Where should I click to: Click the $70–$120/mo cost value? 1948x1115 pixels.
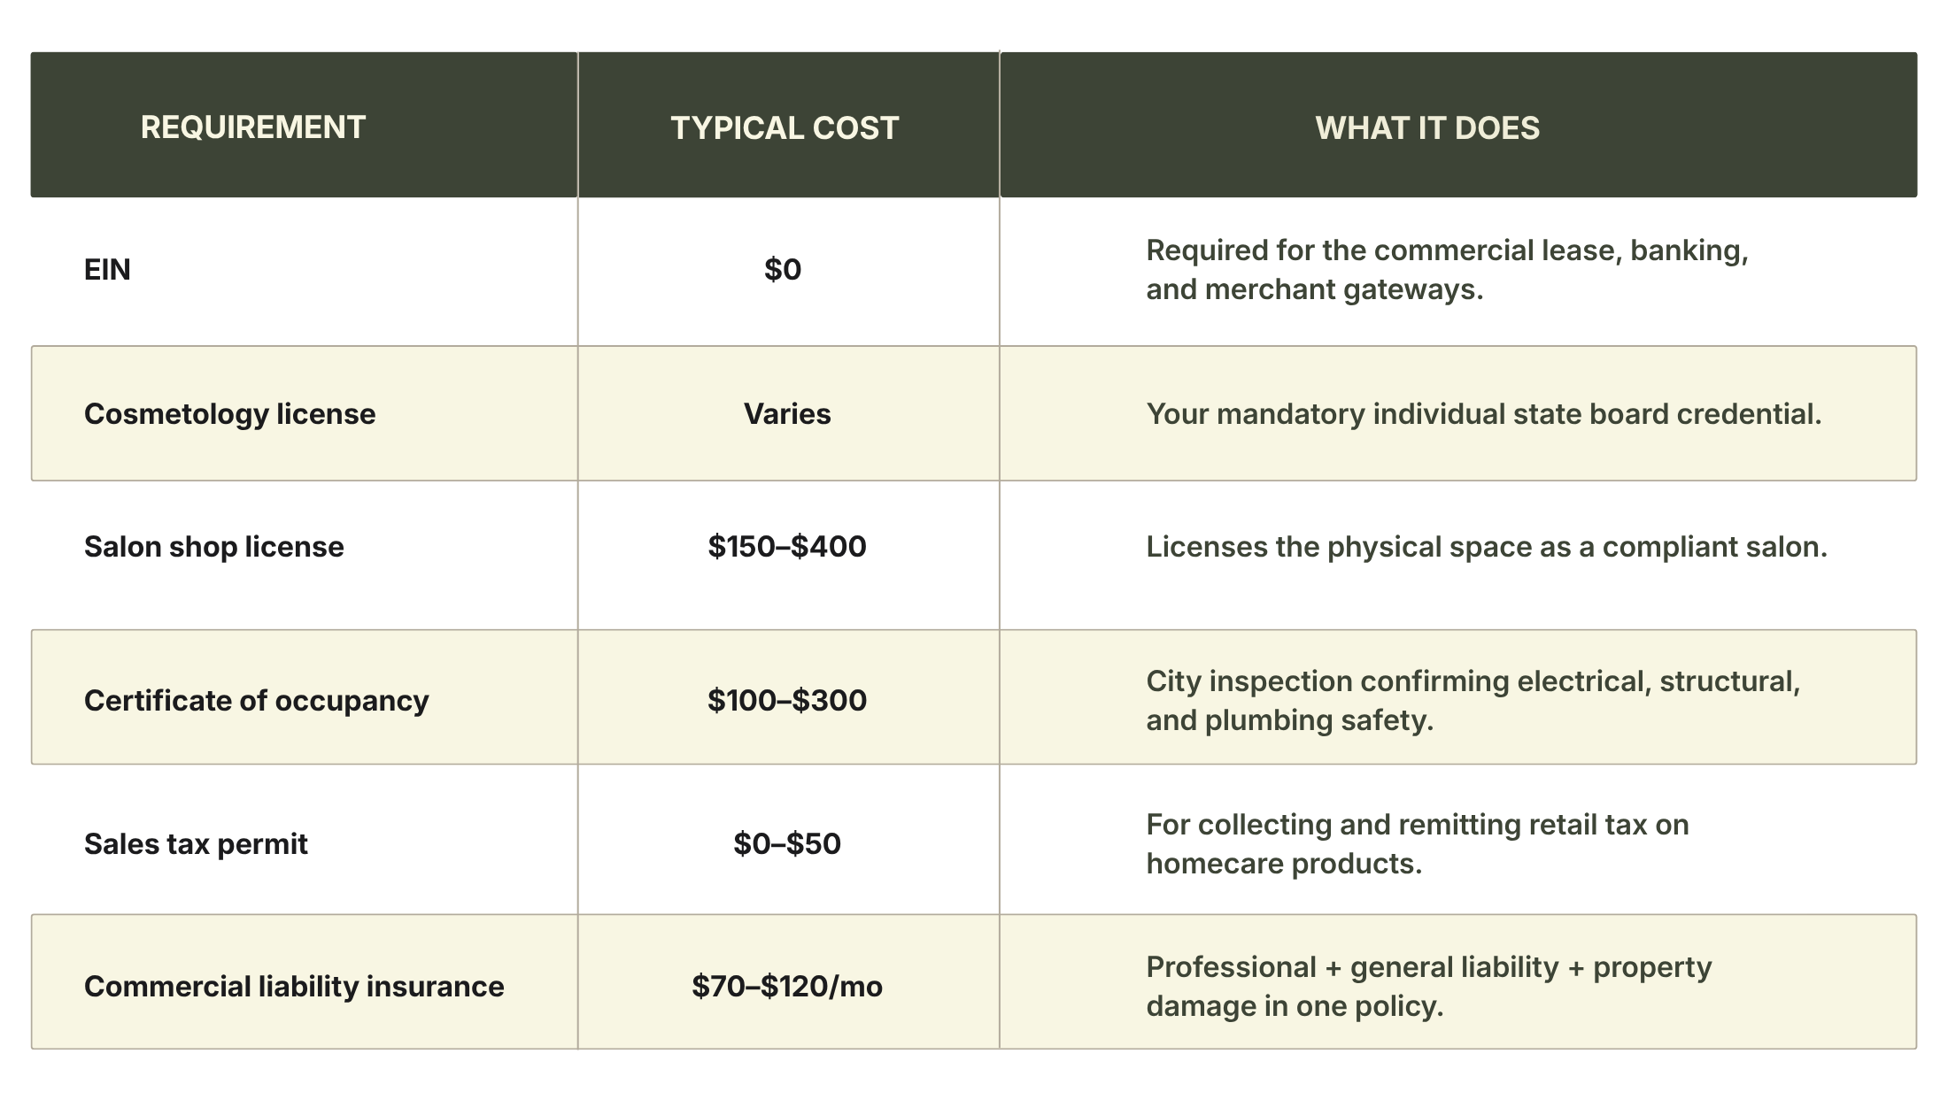point(787,987)
